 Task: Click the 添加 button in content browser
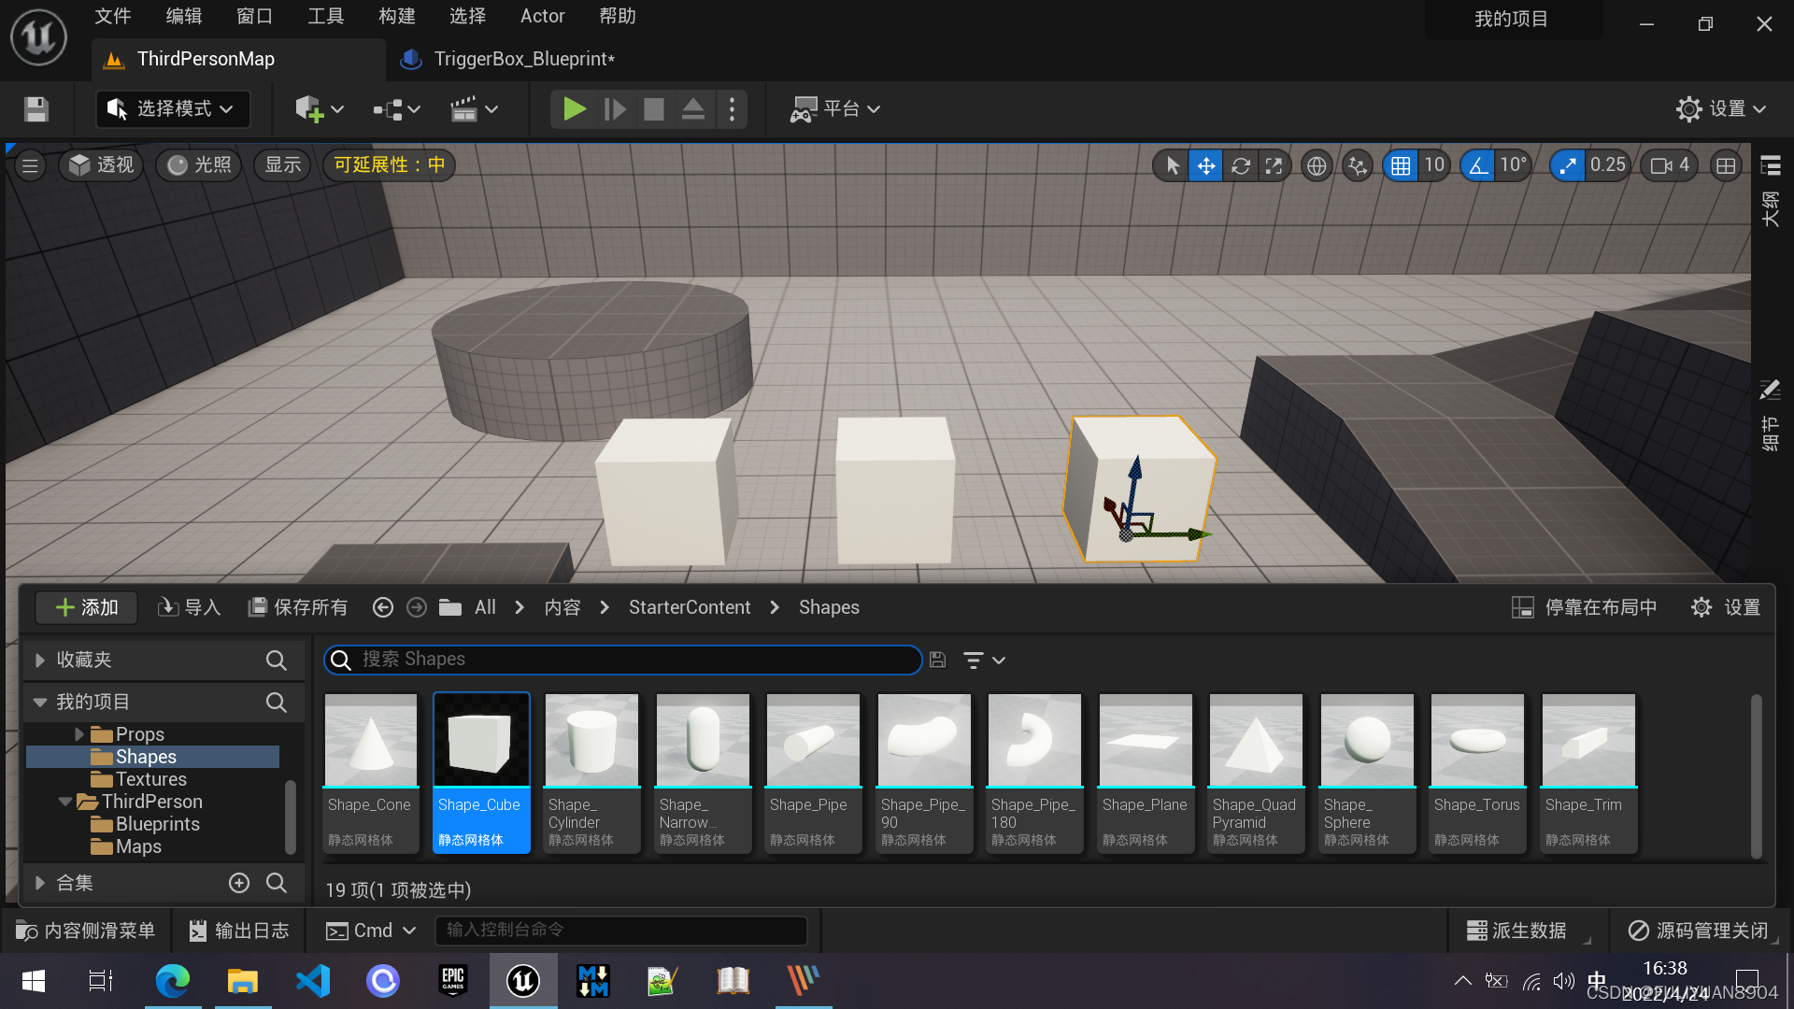click(86, 607)
